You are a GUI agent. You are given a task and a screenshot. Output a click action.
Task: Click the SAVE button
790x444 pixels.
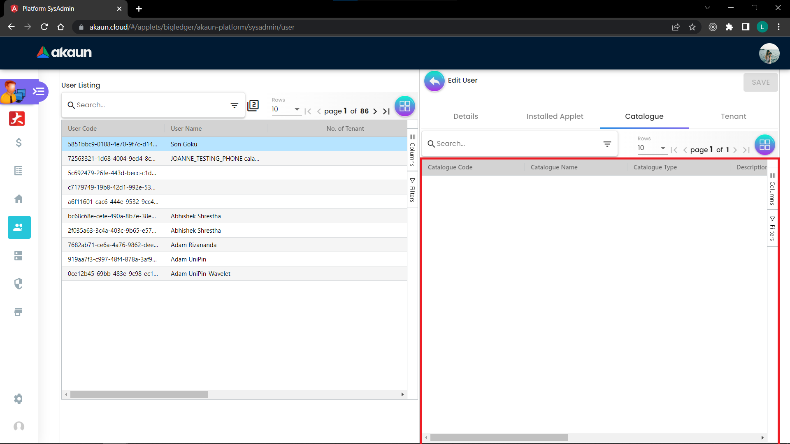pyautogui.click(x=760, y=82)
